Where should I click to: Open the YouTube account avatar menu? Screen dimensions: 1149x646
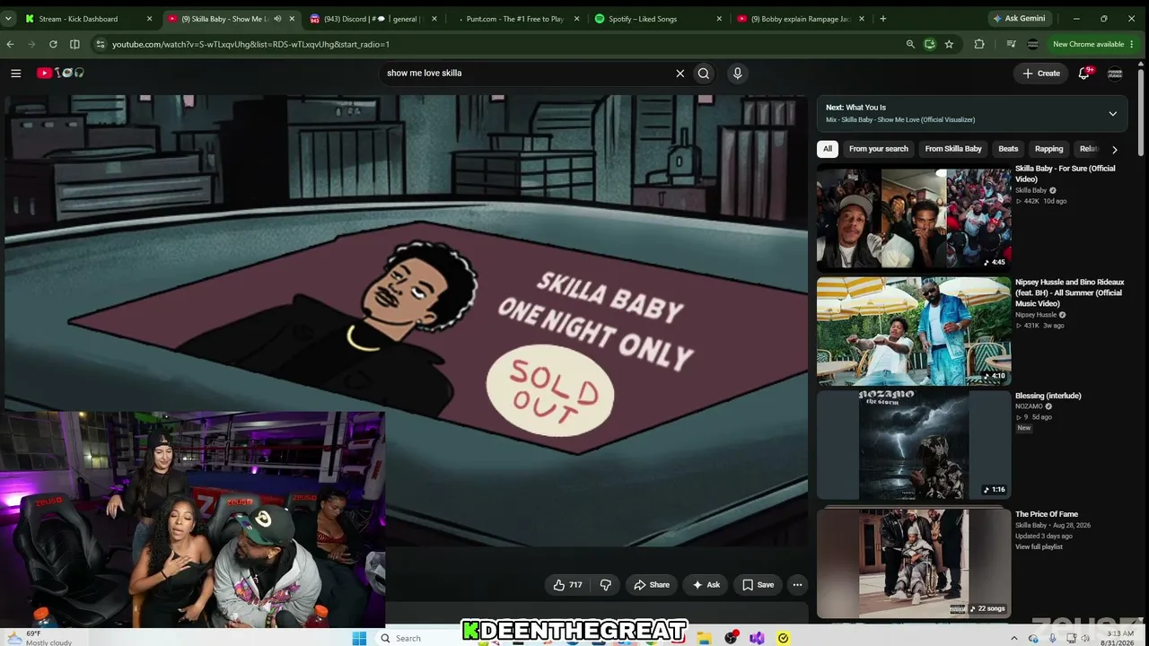(x=1115, y=74)
